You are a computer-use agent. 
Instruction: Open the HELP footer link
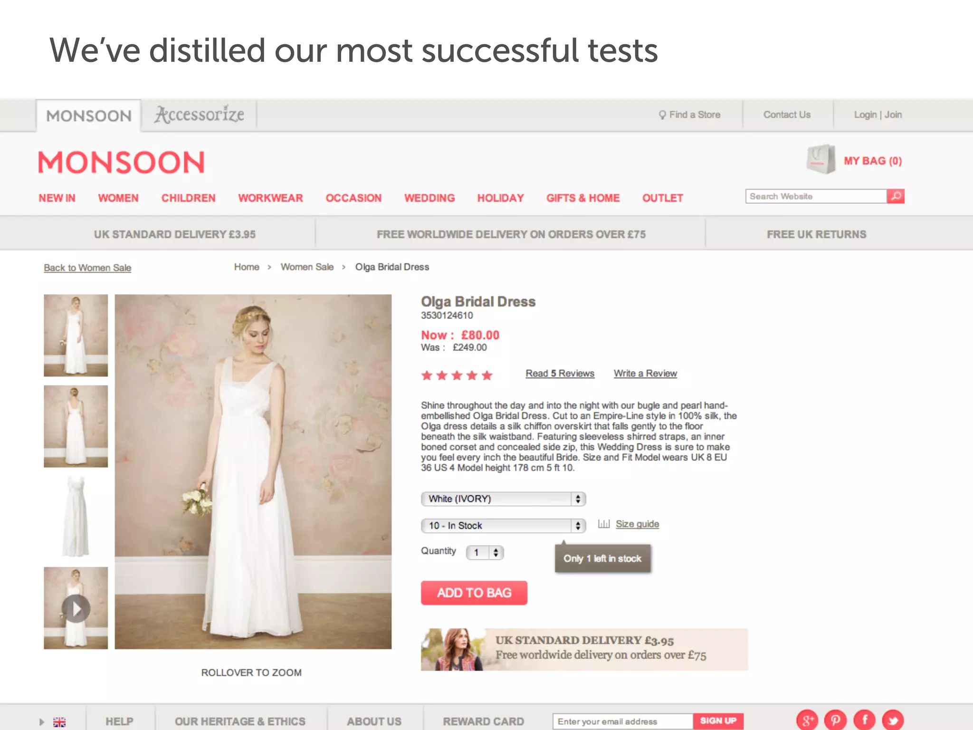(x=119, y=721)
